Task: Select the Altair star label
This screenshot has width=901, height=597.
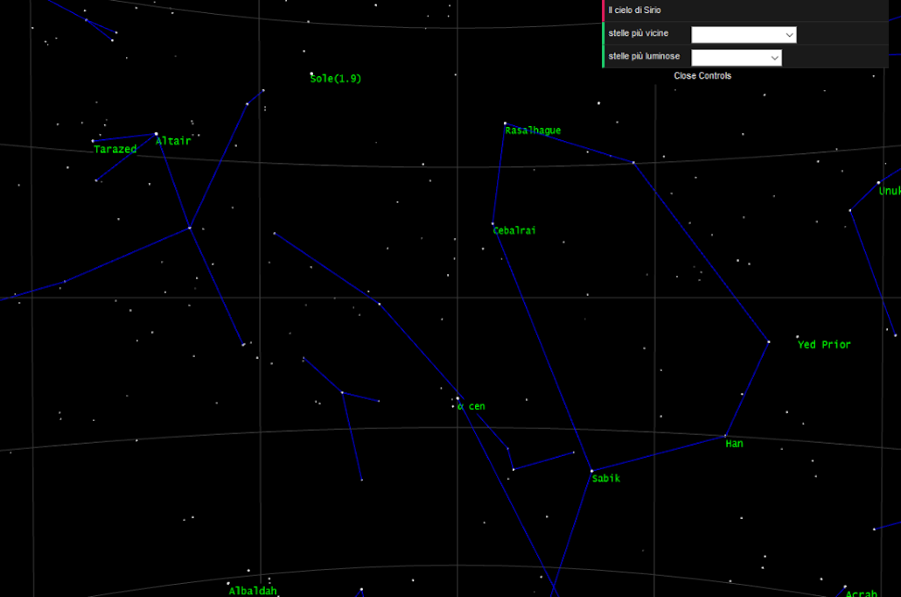Action: tap(173, 141)
